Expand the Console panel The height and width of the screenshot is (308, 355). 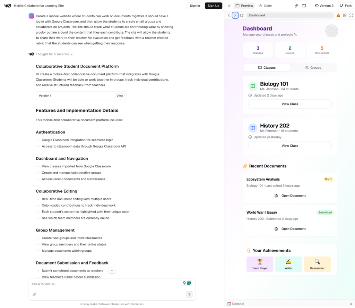point(350,304)
